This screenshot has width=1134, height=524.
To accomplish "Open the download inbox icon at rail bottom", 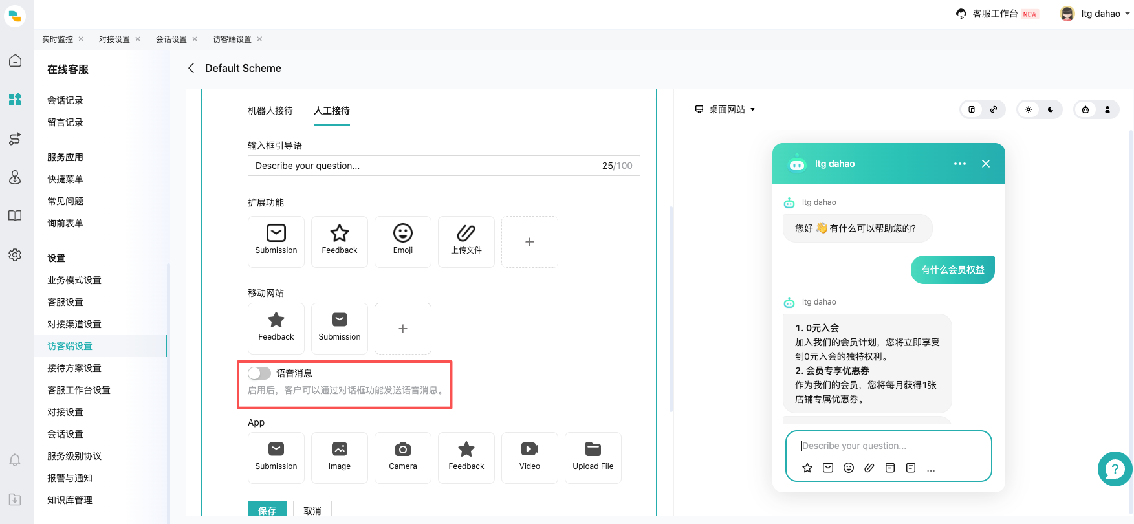I will 15,499.
